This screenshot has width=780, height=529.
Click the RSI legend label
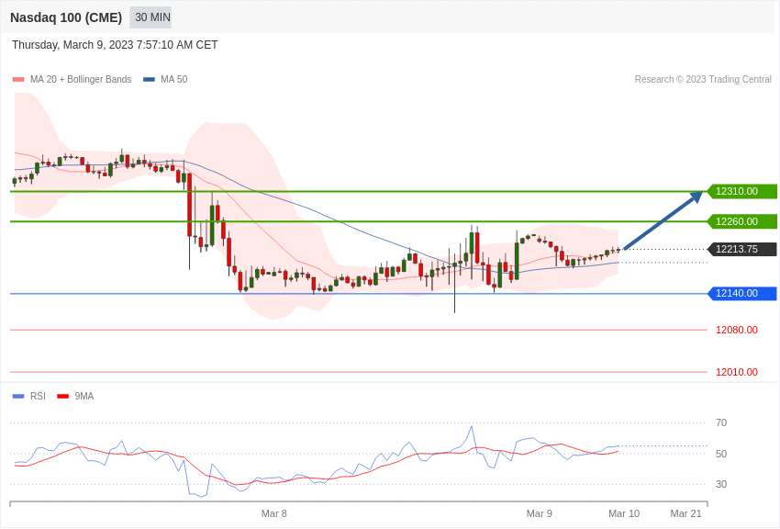coord(38,397)
